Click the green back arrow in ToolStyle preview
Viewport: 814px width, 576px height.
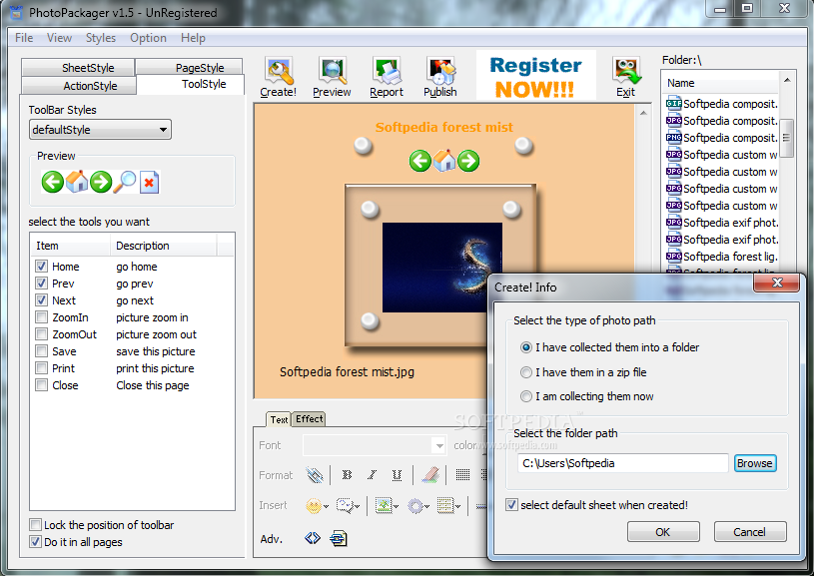[x=52, y=182]
